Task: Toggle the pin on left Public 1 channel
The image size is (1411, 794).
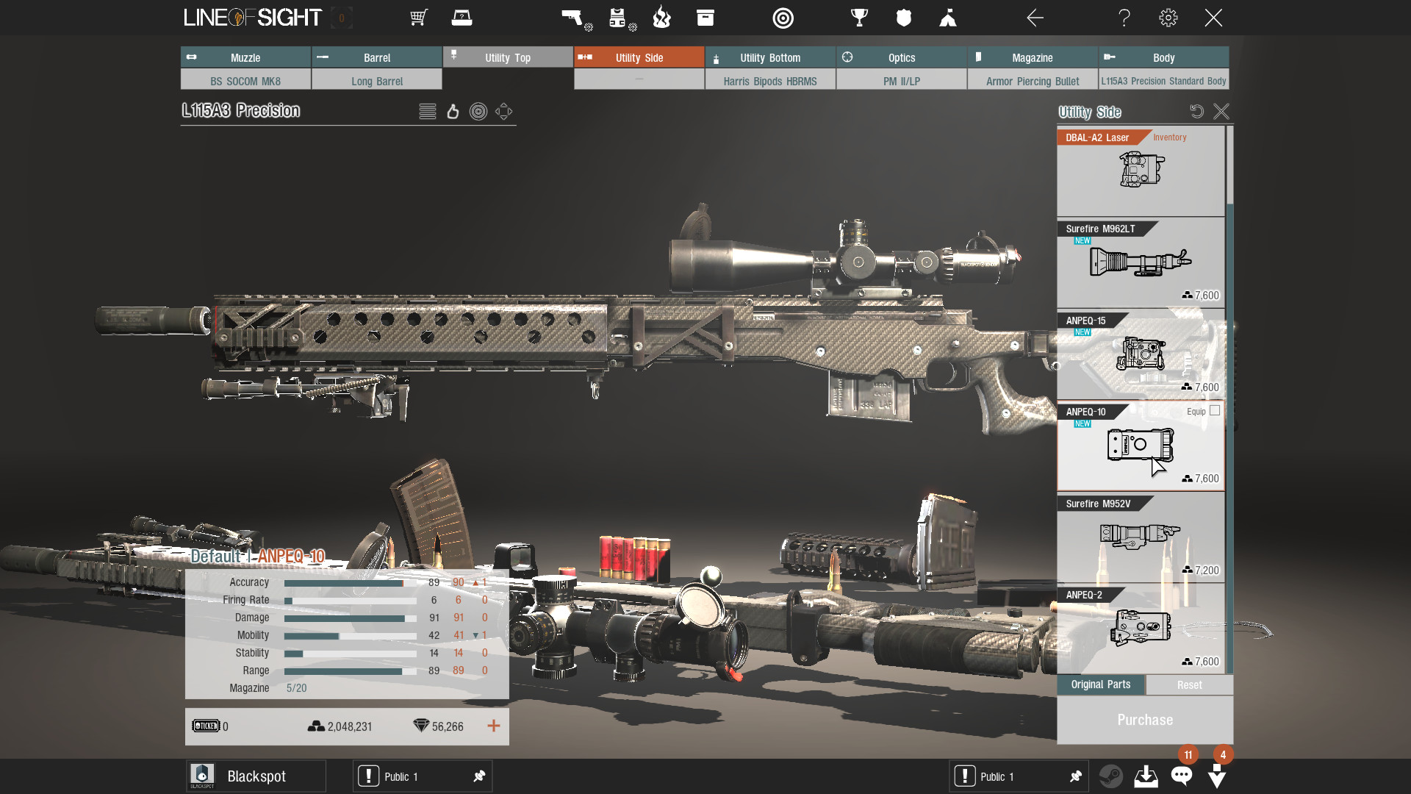Action: click(479, 776)
